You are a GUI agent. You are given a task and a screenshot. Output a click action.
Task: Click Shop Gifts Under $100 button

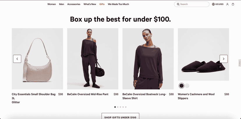(x=120, y=117)
